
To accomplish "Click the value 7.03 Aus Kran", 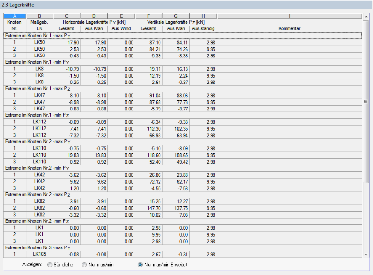I will 176,215.
